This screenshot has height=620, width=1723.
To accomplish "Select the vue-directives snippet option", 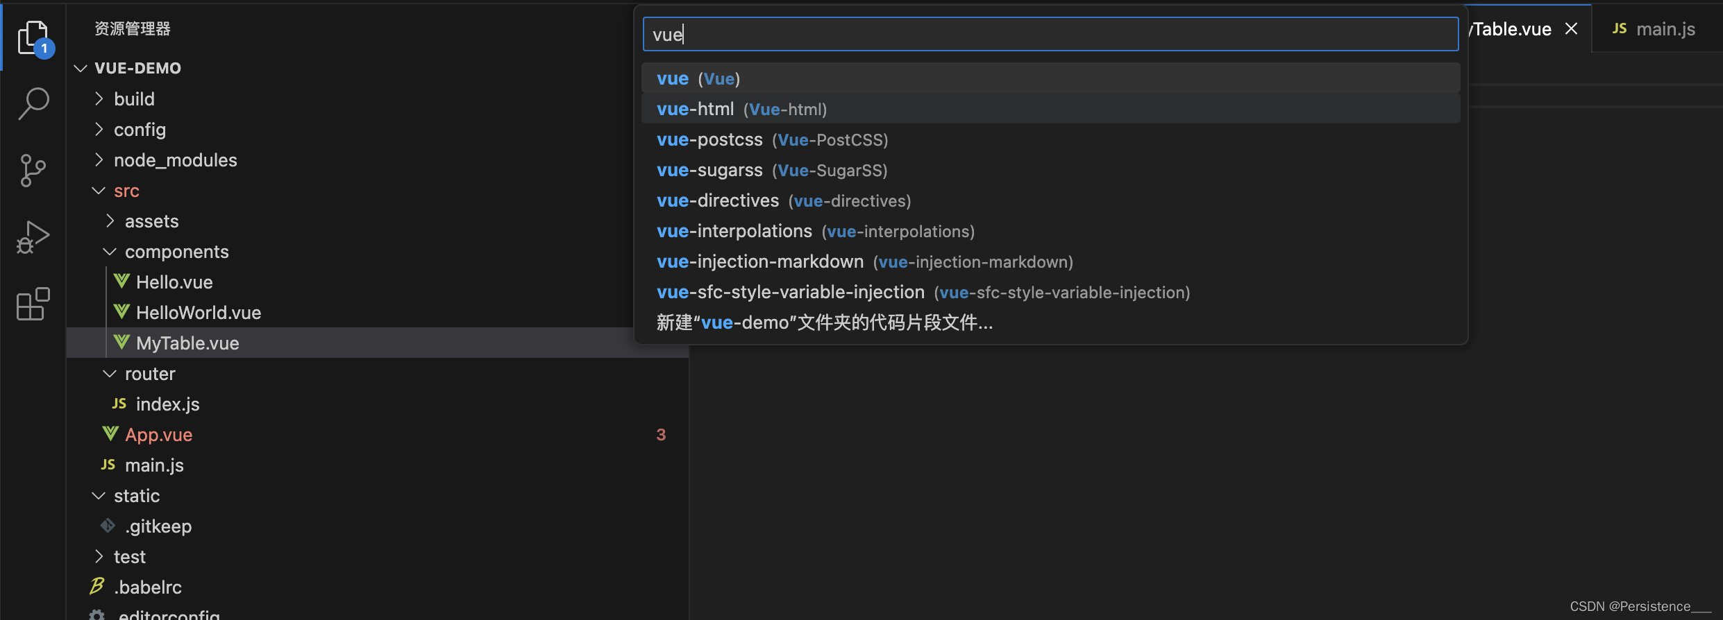I will point(1050,200).
